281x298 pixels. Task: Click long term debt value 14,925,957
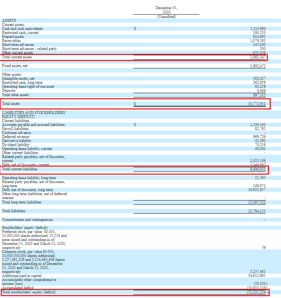257,190
